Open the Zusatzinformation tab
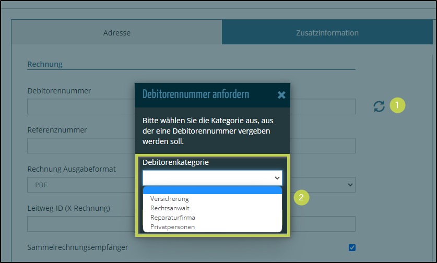 [328, 33]
